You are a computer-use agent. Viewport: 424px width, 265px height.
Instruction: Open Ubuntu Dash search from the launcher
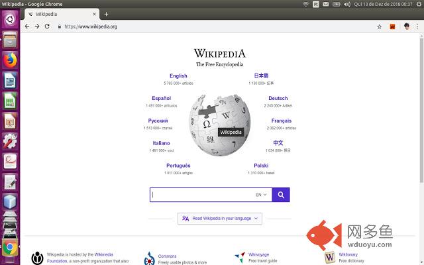(x=10, y=19)
